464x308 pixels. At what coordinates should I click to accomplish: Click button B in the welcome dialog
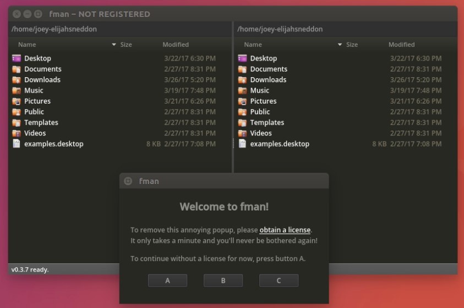coord(223,280)
